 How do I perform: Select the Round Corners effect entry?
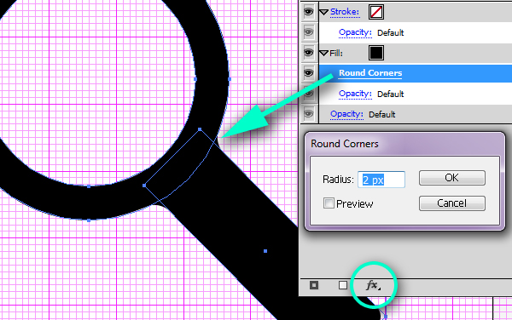[x=370, y=73]
